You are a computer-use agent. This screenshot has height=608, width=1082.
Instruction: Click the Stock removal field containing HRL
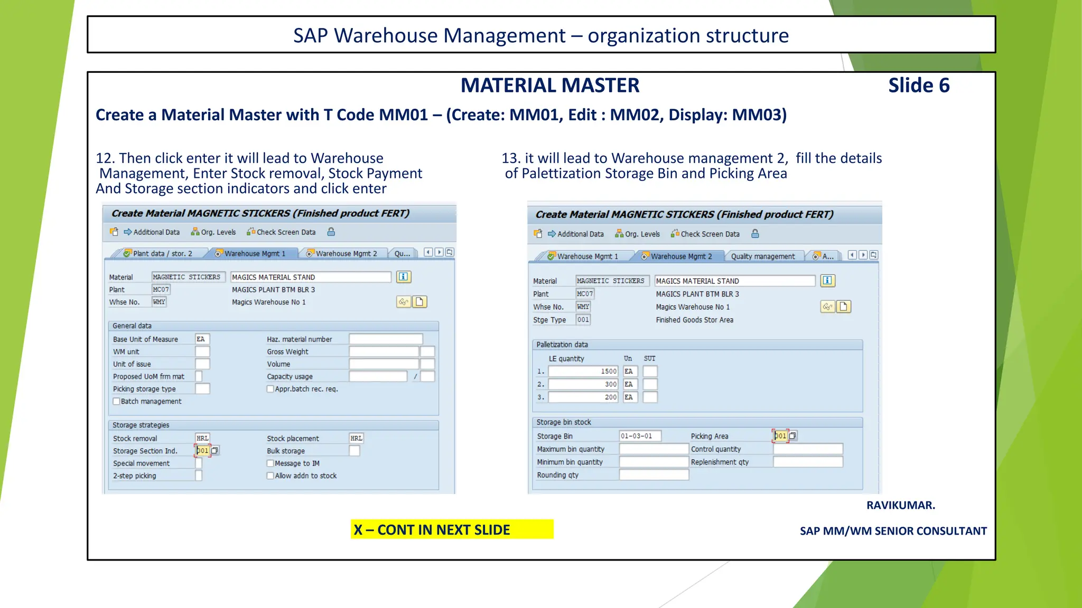point(202,438)
